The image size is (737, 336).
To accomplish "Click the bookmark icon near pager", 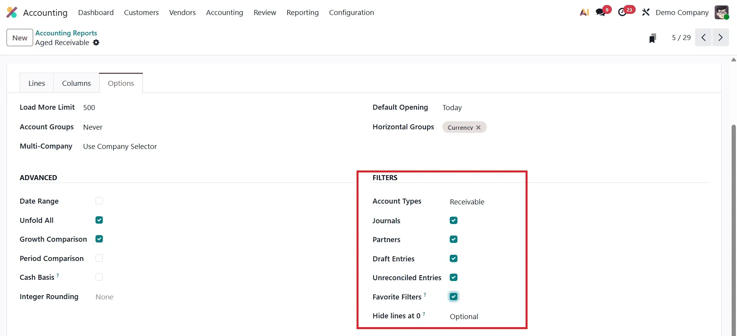I will pos(652,38).
